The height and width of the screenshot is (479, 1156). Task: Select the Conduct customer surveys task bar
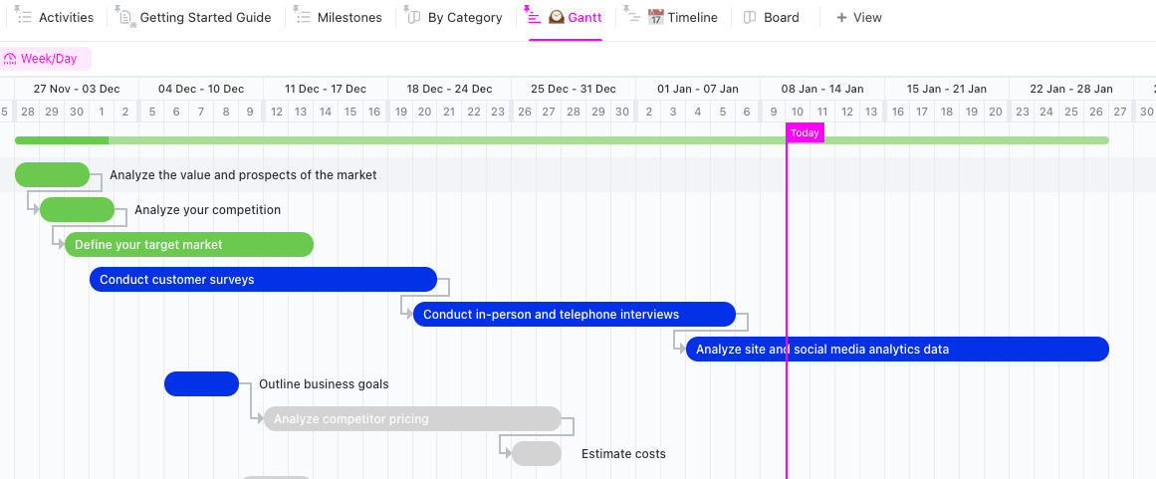click(263, 279)
